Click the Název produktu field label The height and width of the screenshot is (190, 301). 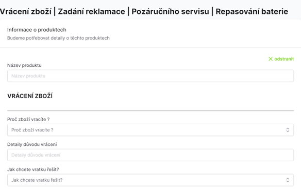click(x=24, y=65)
